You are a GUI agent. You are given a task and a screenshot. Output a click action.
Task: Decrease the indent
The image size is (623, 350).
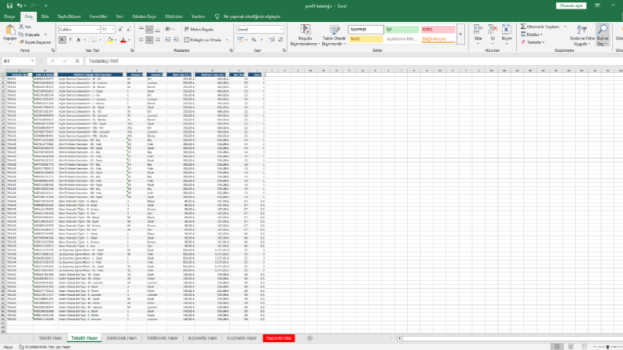[x=167, y=40]
